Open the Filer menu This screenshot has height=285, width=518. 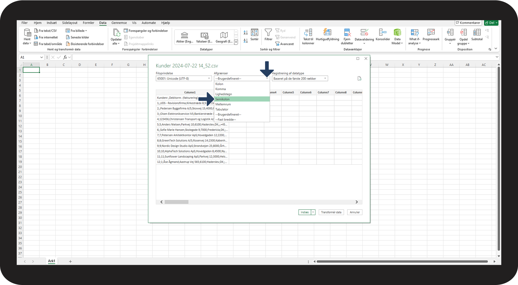click(x=25, y=23)
